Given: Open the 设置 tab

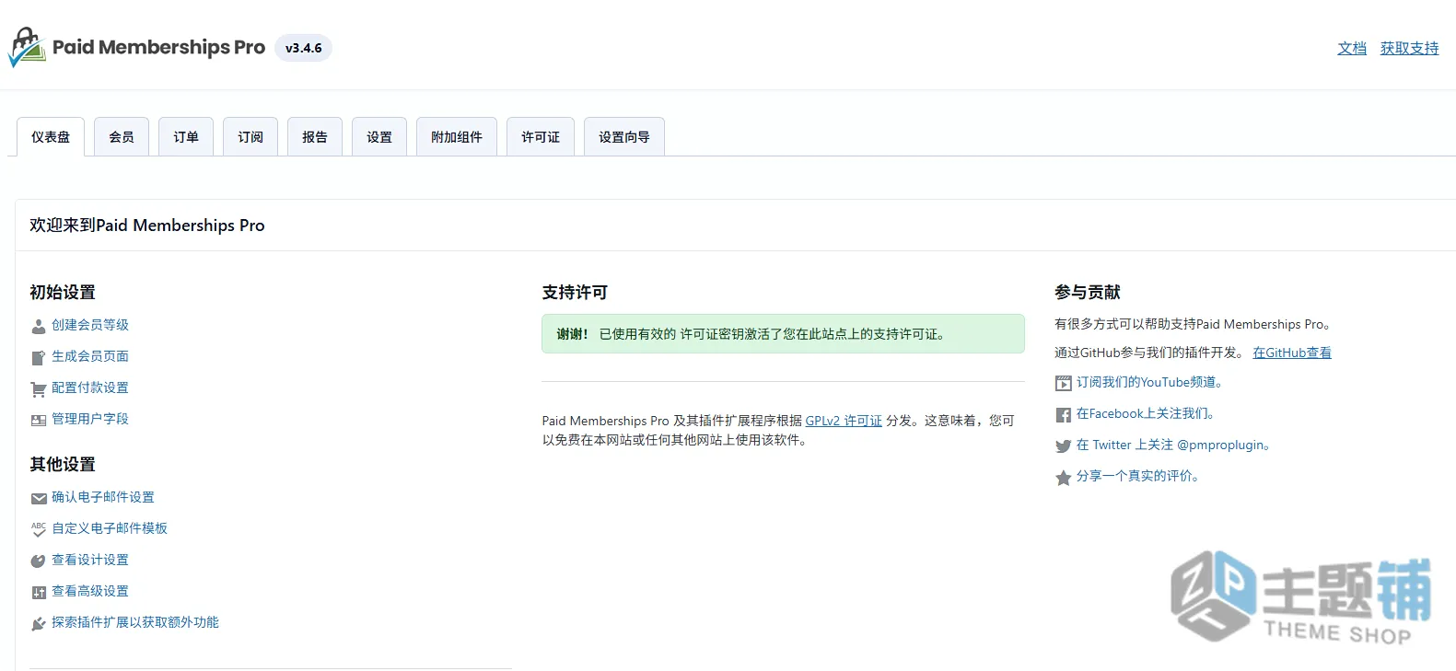Looking at the screenshot, I should click(x=379, y=137).
